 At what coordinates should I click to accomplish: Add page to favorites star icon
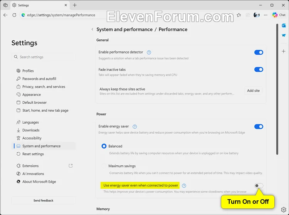click(239, 15)
